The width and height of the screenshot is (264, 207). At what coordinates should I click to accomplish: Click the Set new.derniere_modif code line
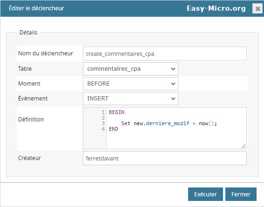[169, 123]
